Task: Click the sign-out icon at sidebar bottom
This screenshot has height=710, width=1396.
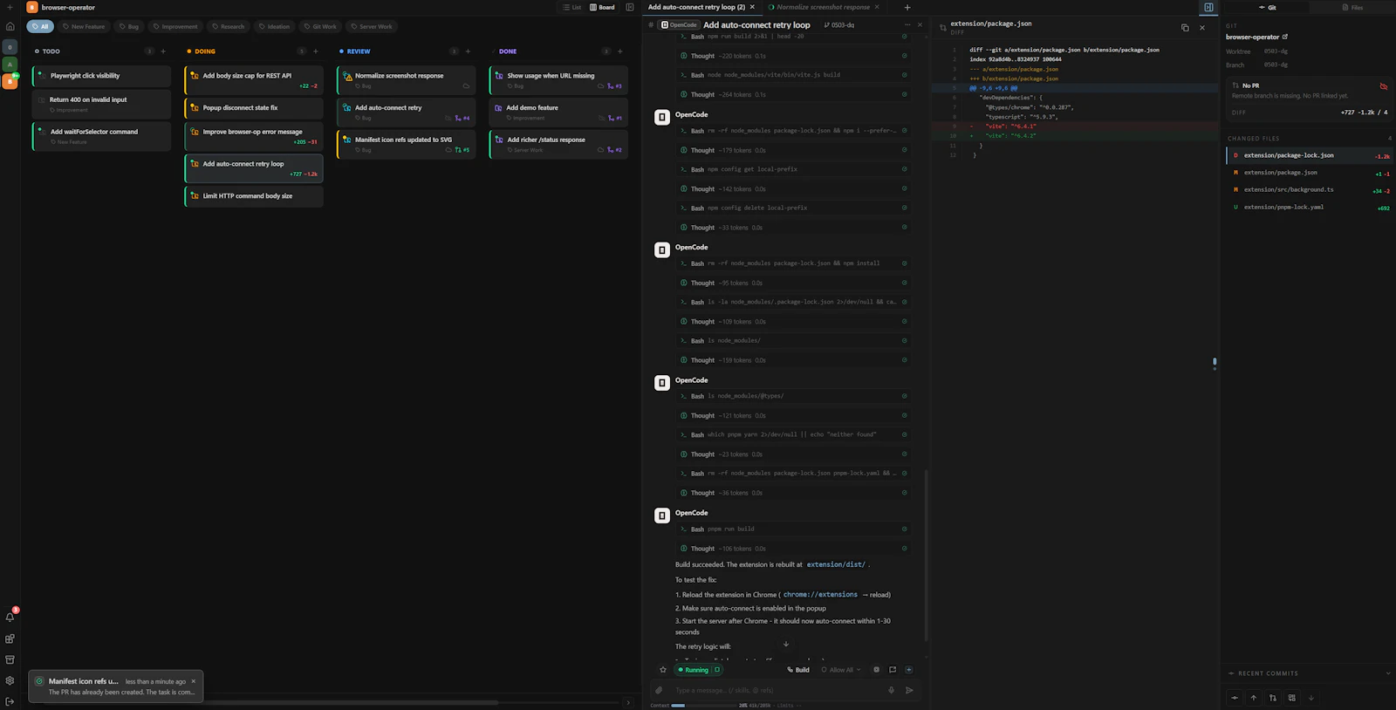Action: (10, 701)
